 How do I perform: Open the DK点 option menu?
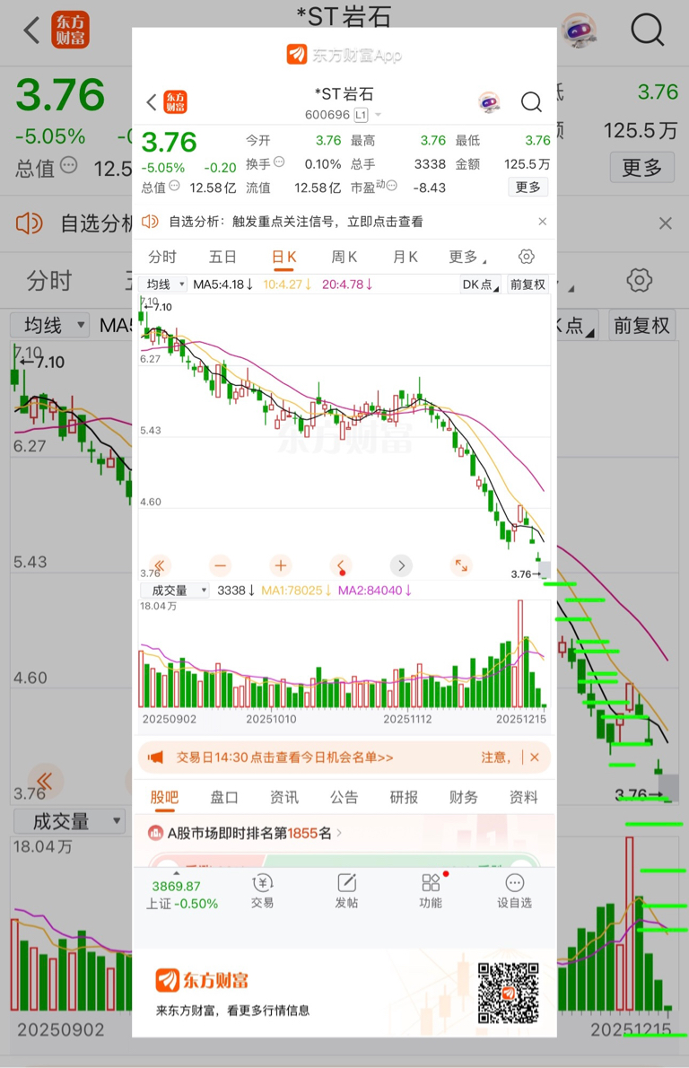pyautogui.click(x=481, y=285)
